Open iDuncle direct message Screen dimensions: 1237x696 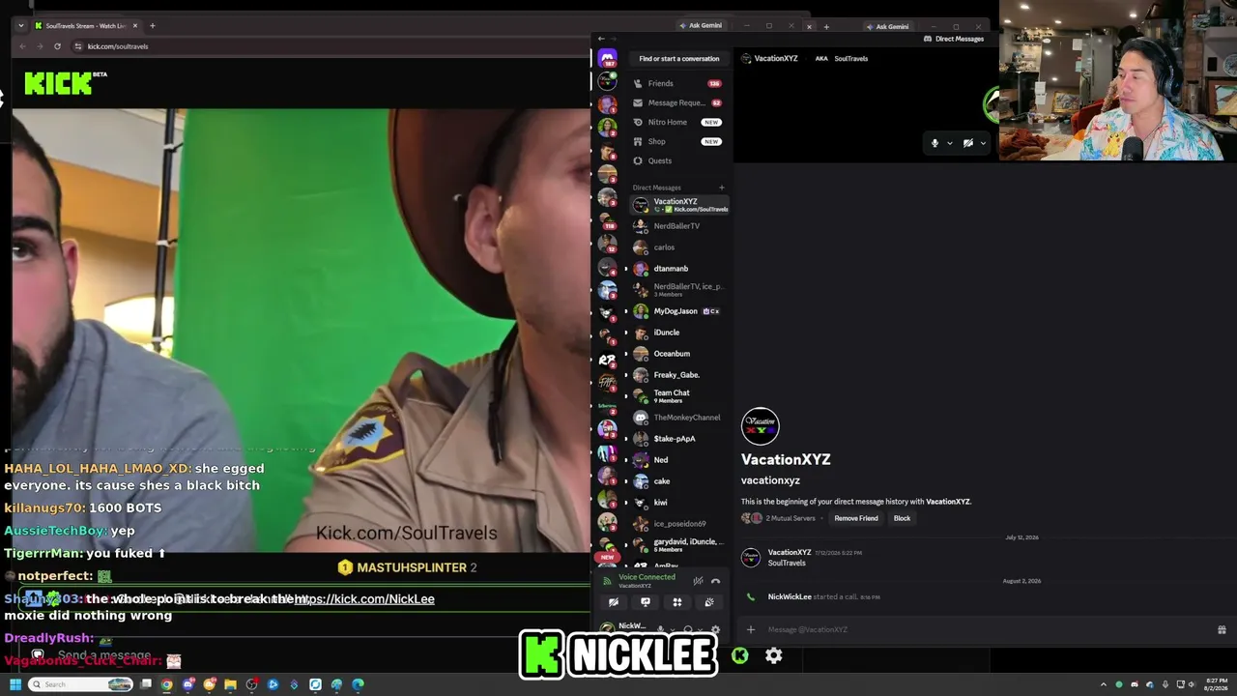tap(679, 333)
